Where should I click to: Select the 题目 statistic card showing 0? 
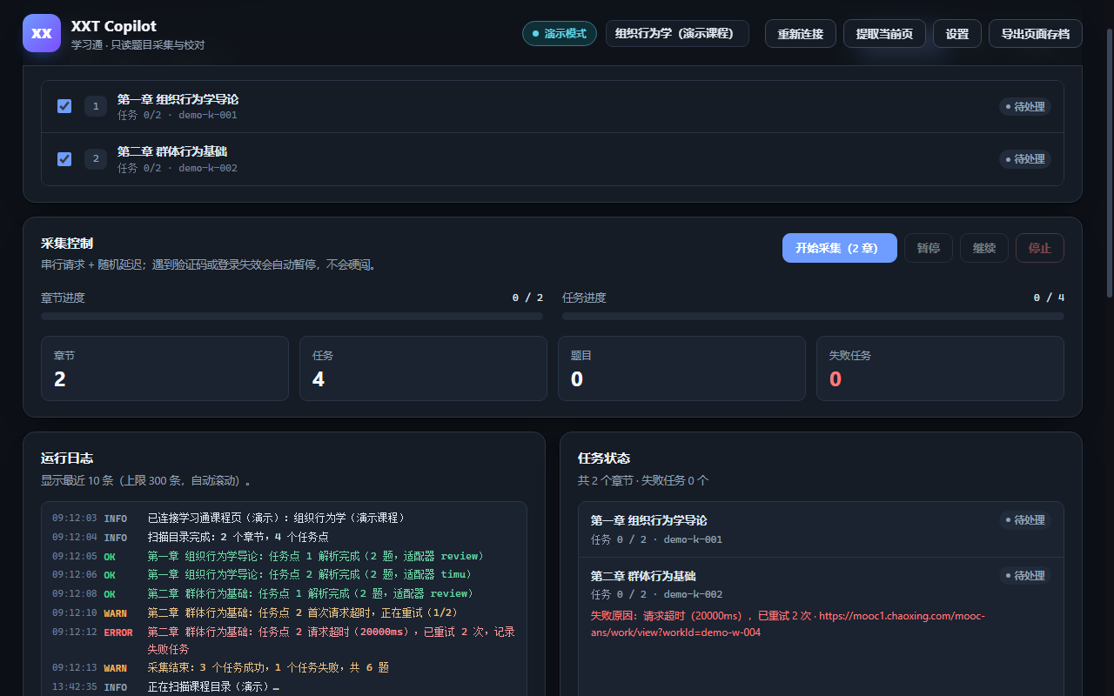click(681, 369)
